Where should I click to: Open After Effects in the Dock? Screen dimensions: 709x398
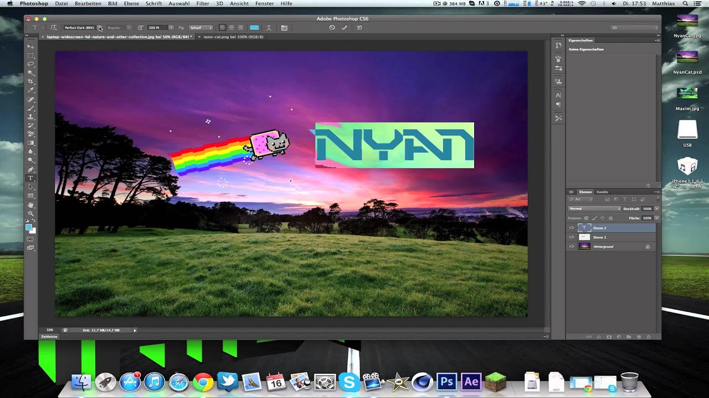pos(471,381)
